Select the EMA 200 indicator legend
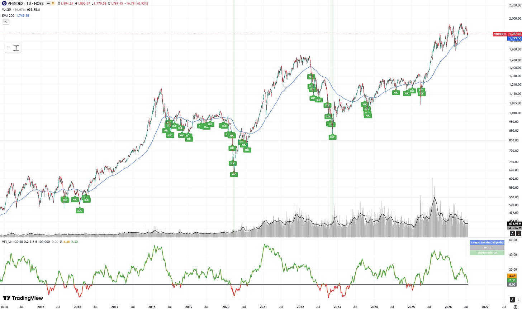 click(x=8, y=16)
